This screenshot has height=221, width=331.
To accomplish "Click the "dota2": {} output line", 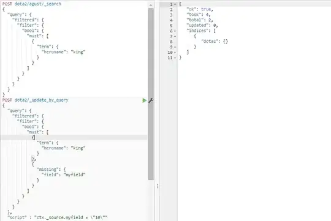I will click(215, 42).
